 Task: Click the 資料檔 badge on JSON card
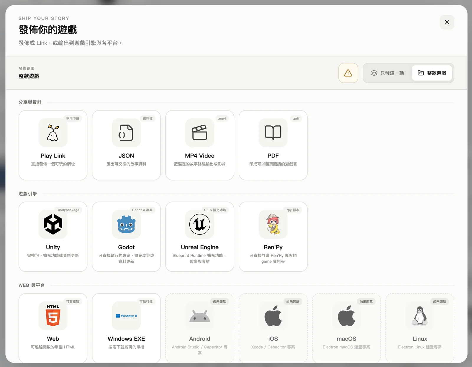click(147, 119)
